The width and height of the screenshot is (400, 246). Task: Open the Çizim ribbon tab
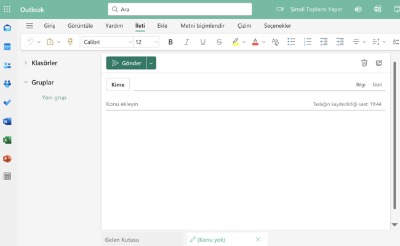(x=244, y=26)
